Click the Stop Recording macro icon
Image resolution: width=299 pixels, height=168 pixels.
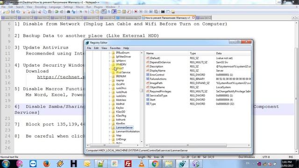point(141,12)
